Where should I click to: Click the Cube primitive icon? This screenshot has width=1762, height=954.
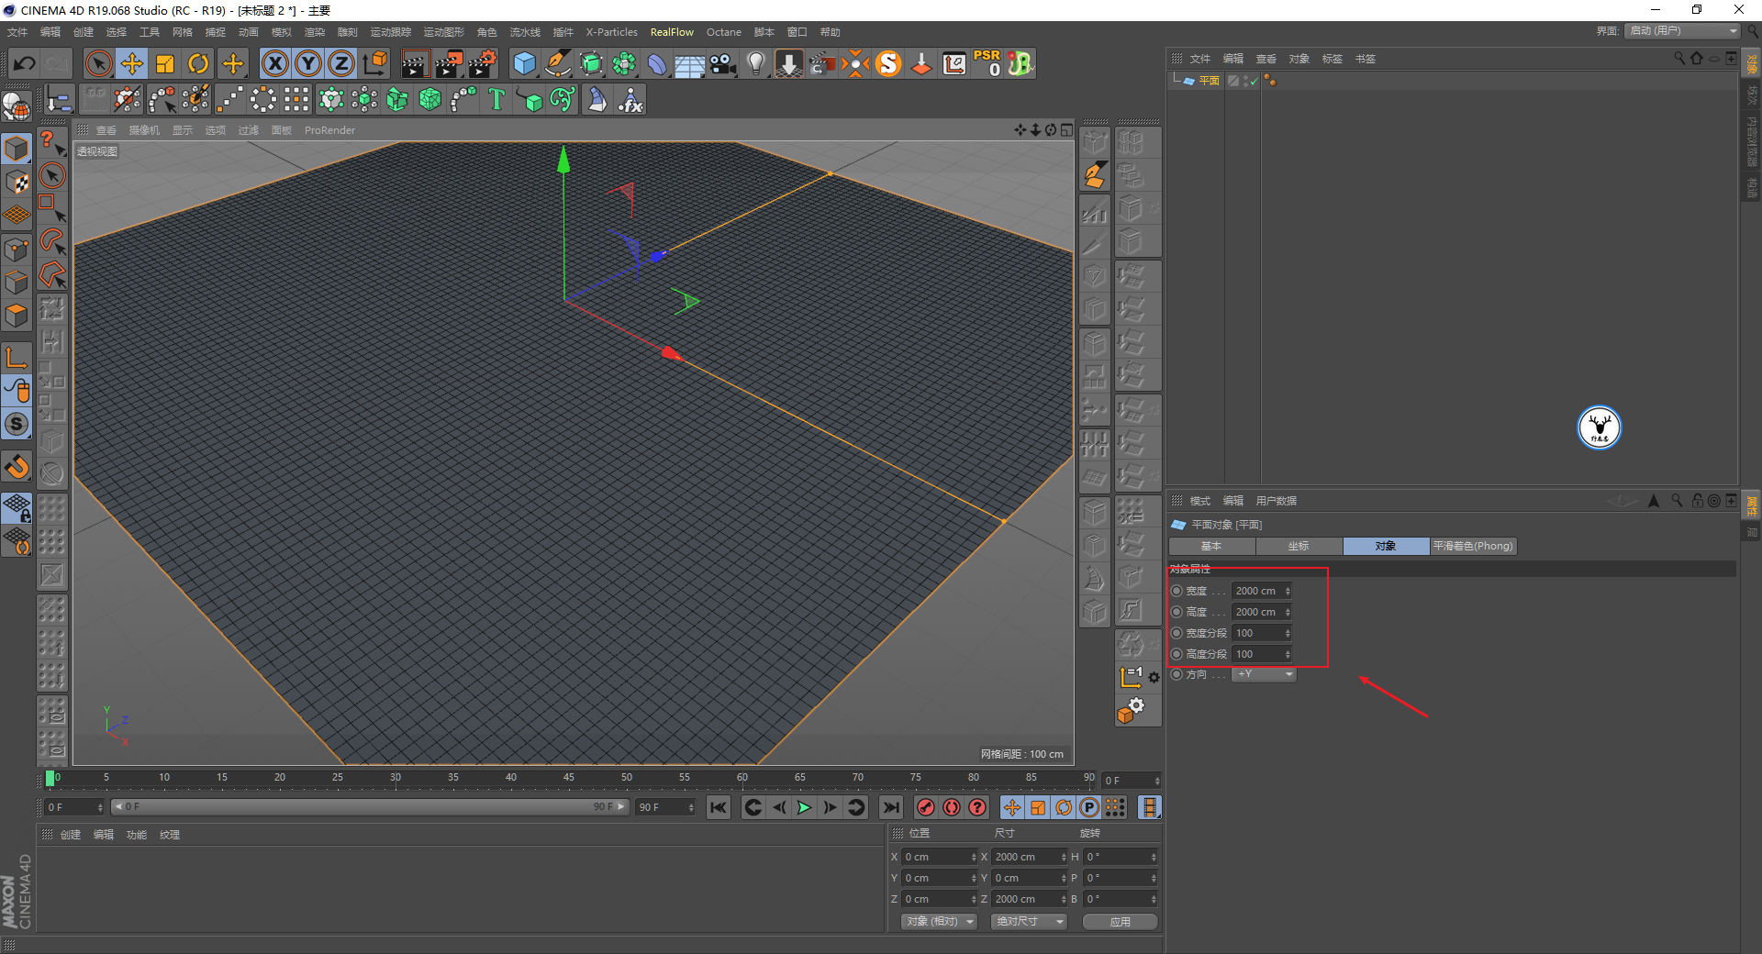click(524, 63)
